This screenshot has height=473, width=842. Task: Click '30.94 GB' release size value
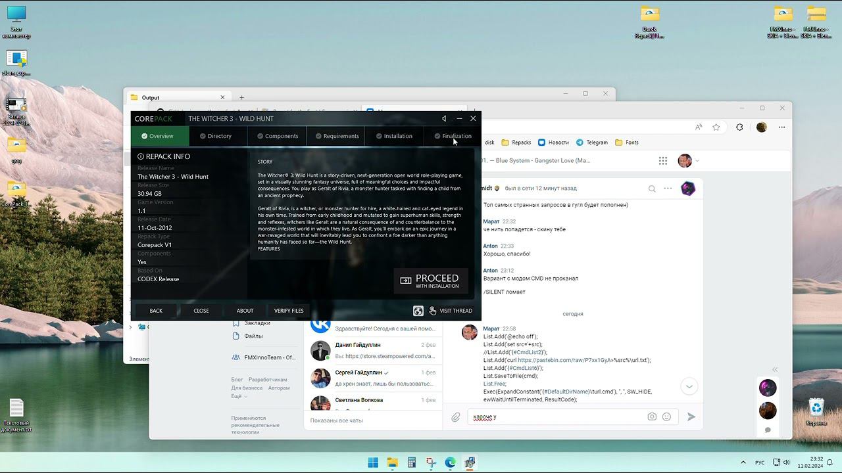coord(149,194)
